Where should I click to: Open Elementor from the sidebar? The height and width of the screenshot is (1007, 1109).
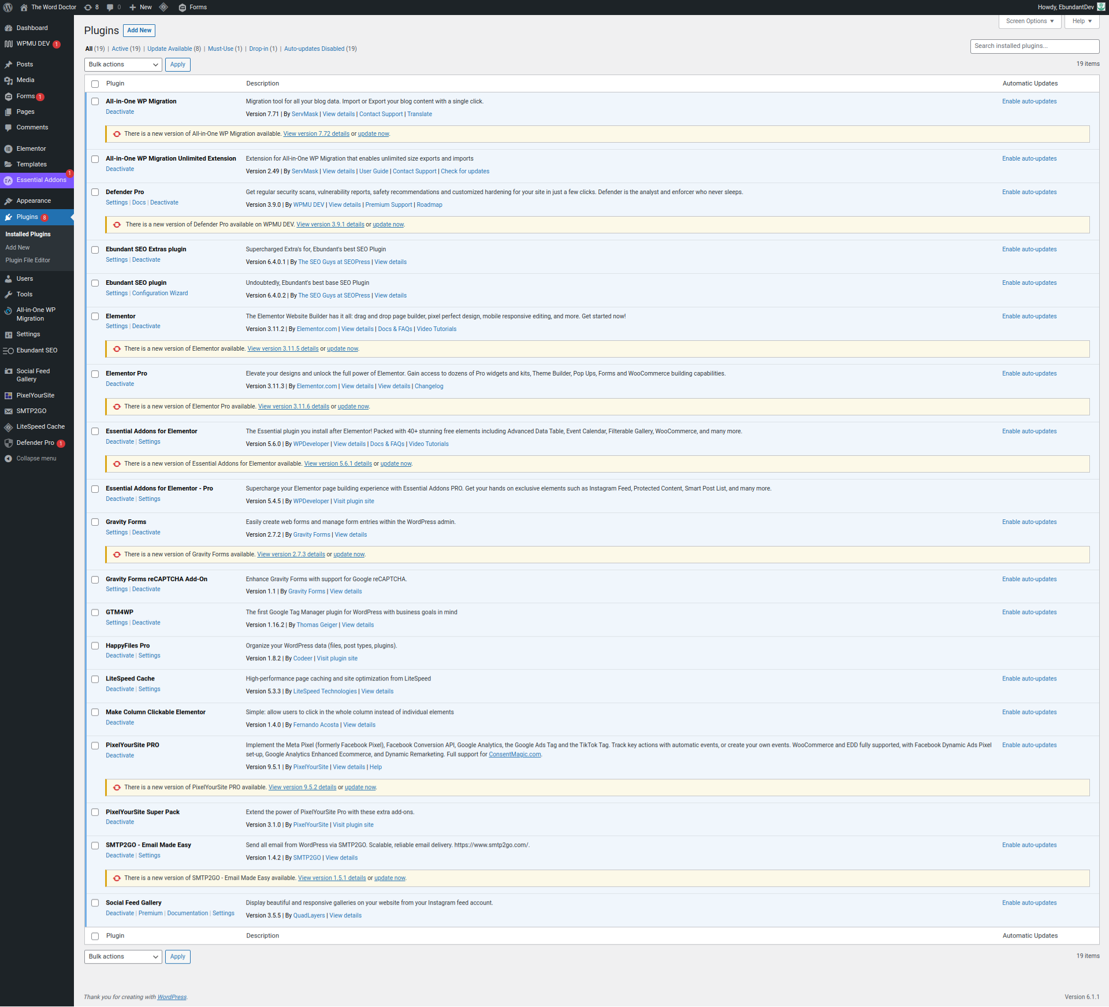(x=31, y=148)
